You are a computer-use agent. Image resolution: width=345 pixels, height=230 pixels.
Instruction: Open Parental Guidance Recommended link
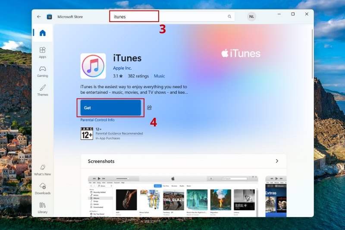119,133
